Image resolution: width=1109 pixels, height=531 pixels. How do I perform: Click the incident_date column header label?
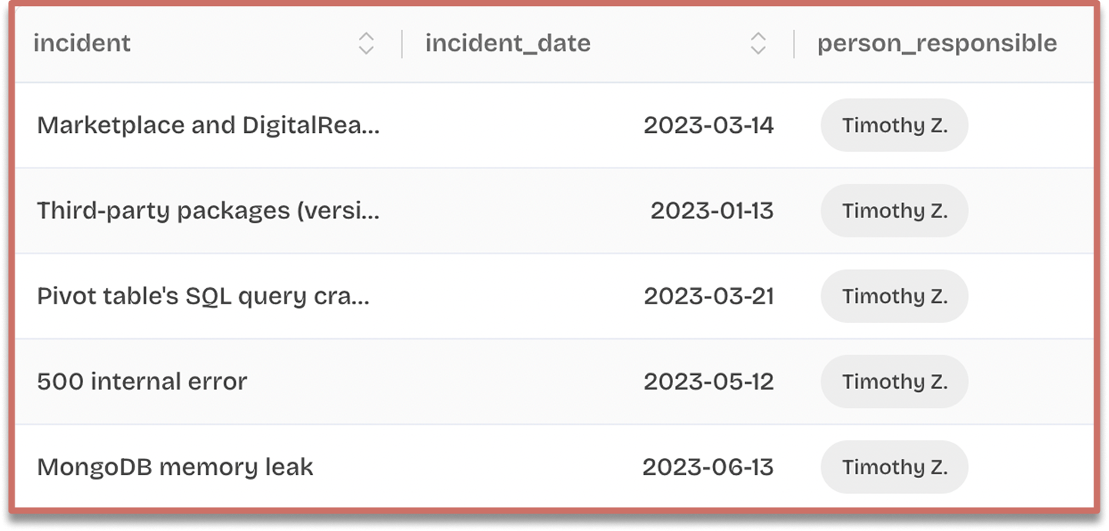pos(508,44)
